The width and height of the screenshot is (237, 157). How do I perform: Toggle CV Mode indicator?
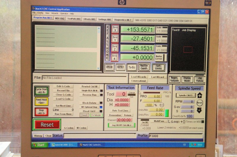(96, 115)
